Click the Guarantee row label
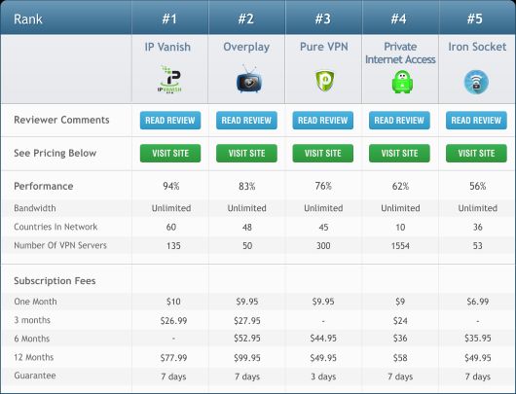 (x=35, y=376)
